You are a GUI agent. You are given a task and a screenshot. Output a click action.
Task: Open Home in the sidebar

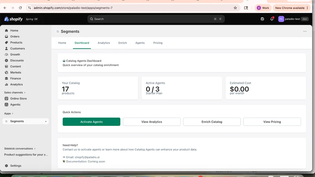pos(14,31)
